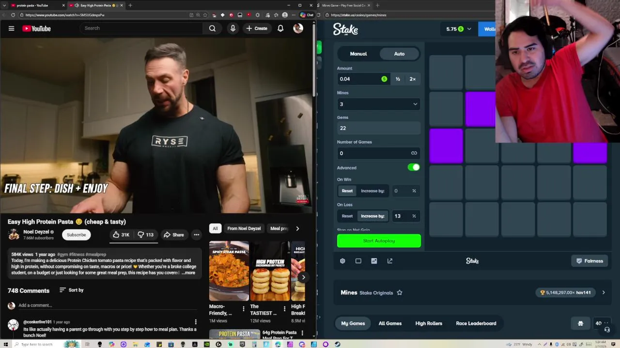Select Reset under On Loss
Image resolution: width=620 pixels, height=348 pixels.
pyautogui.click(x=347, y=216)
